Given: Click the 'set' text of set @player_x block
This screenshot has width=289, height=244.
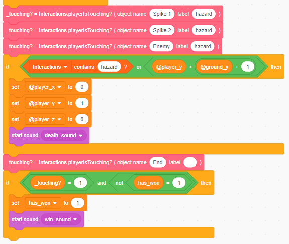Looking at the screenshot, I should pyautogui.click(x=15, y=87).
